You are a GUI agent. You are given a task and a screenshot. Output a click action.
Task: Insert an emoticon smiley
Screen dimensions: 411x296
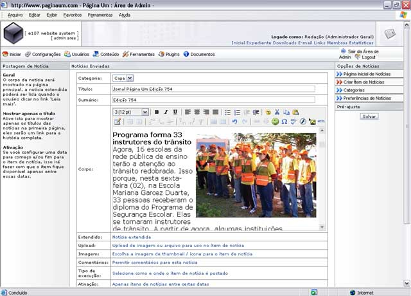[275, 122]
